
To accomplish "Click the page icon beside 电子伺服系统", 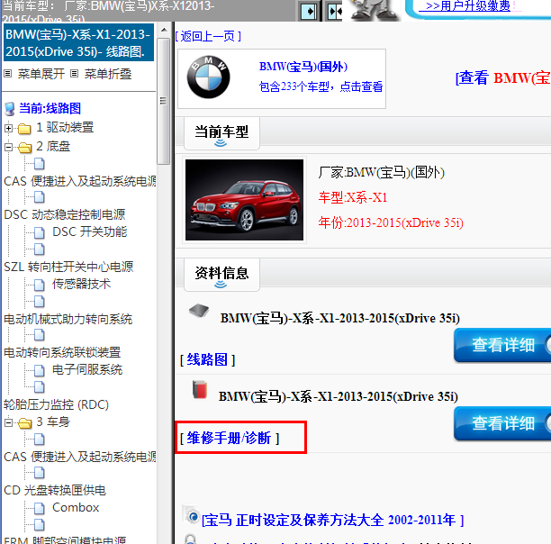I will click(40, 370).
